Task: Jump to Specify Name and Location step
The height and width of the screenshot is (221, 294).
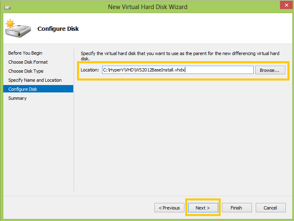Action: click(x=35, y=80)
